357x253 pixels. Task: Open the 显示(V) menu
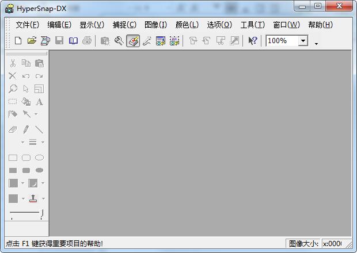[92, 25]
